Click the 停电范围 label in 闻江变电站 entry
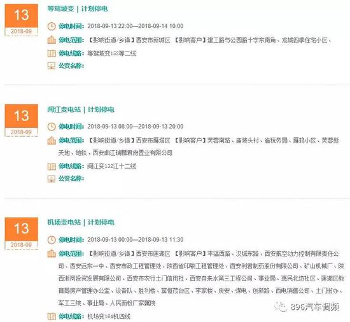The width and height of the screenshot is (350, 322). (x=71, y=141)
